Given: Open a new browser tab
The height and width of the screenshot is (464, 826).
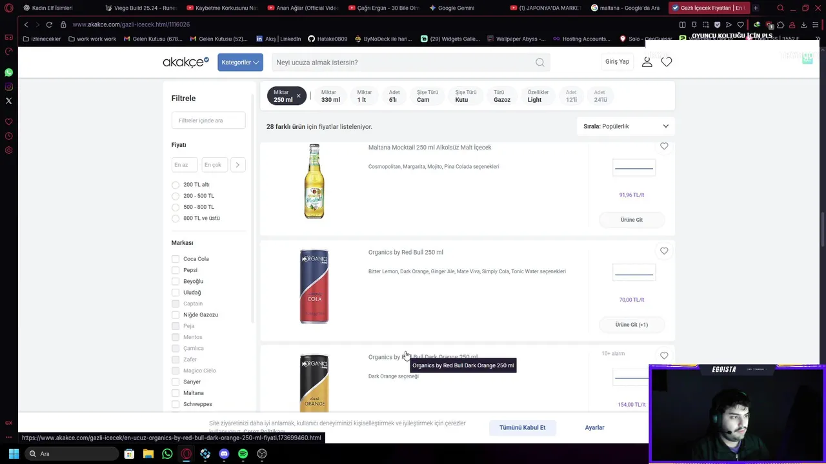Looking at the screenshot, I should point(756,8).
